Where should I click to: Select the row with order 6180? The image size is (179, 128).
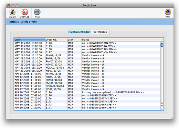coord(87,49)
